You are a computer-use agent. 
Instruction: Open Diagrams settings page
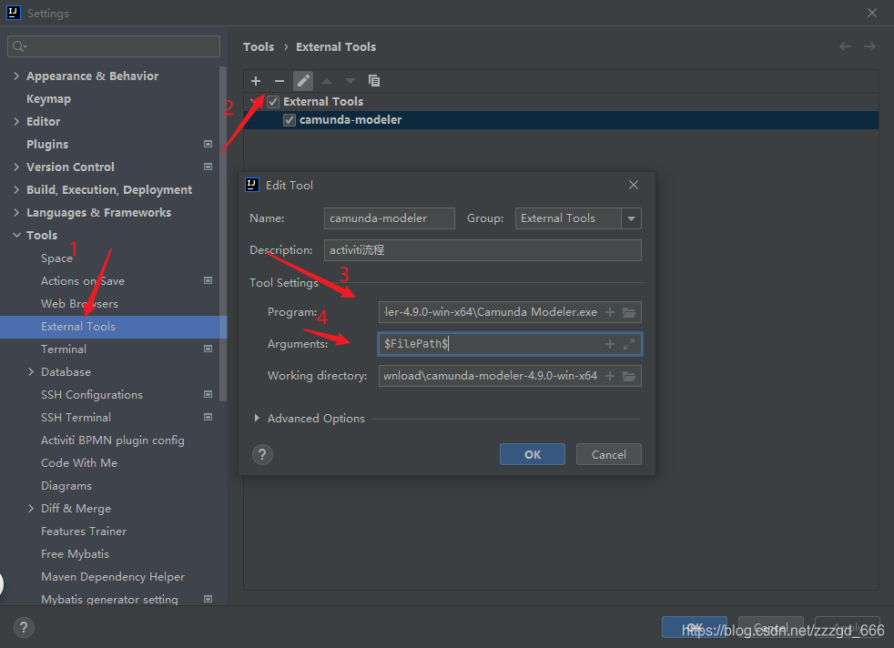[66, 486]
